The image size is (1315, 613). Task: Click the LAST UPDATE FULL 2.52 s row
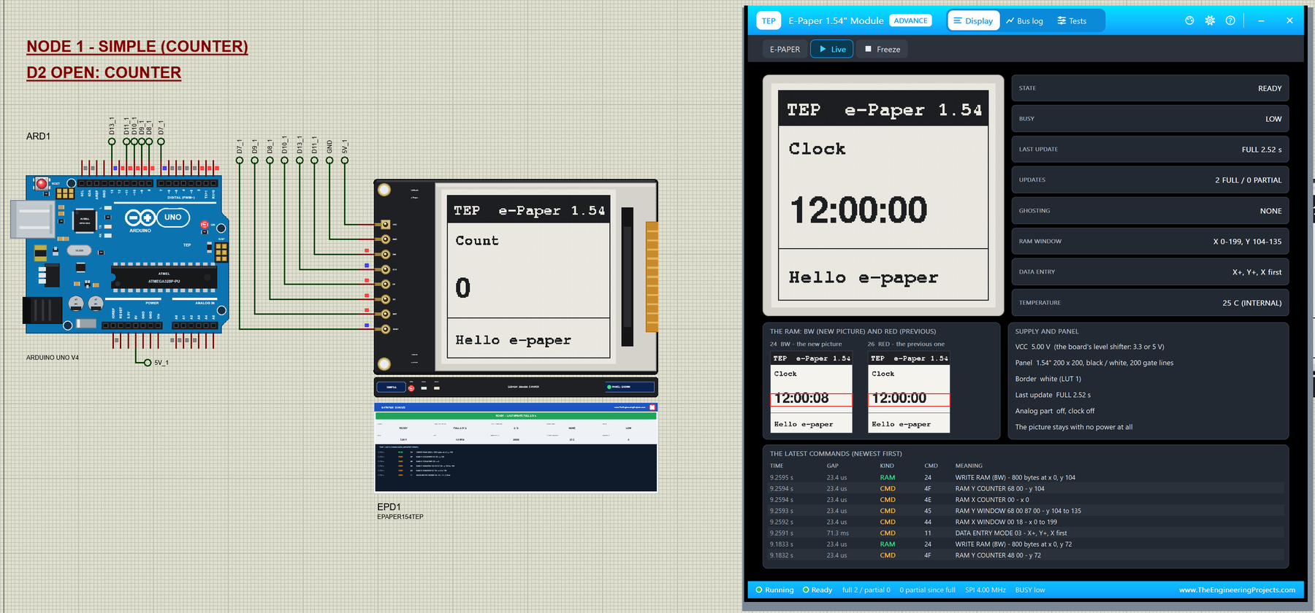coord(1150,150)
